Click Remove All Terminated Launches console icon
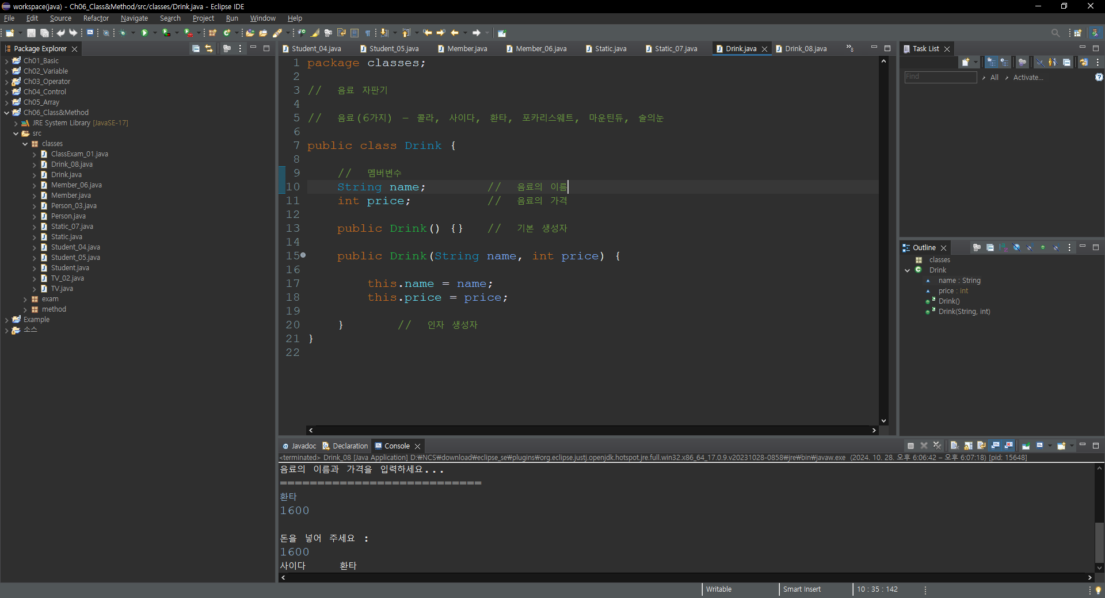Screen dimensions: 1105x598 (937, 446)
